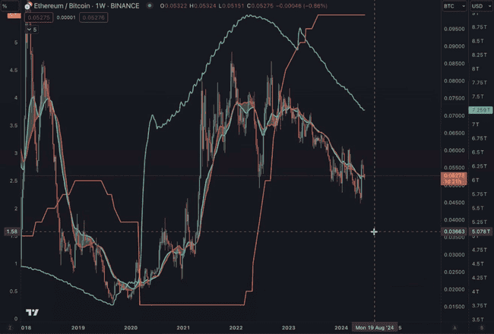Open the BTC currency dropdown

454,6
